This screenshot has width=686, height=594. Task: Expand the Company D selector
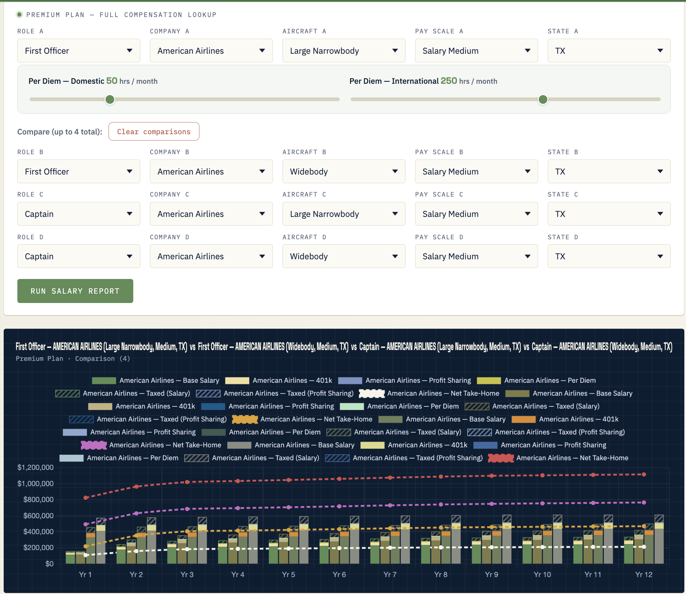[x=211, y=256]
